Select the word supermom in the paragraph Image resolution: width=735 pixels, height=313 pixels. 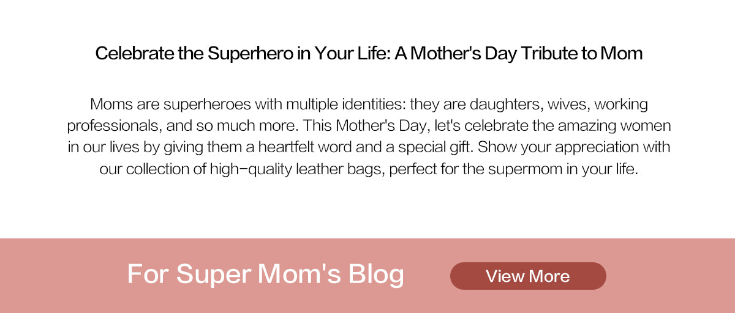526,169
